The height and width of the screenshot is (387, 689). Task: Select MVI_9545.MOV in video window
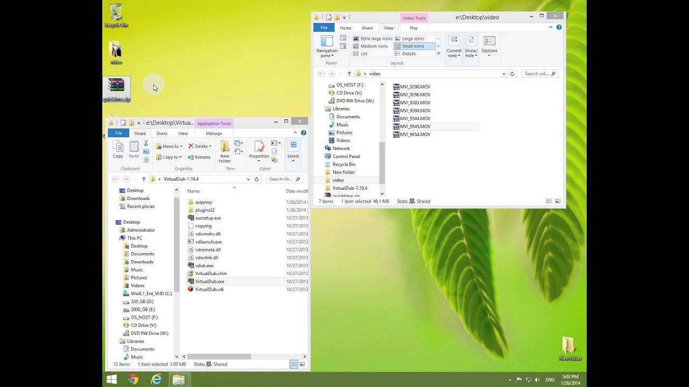click(x=415, y=126)
